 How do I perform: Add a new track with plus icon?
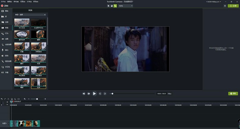7,102
